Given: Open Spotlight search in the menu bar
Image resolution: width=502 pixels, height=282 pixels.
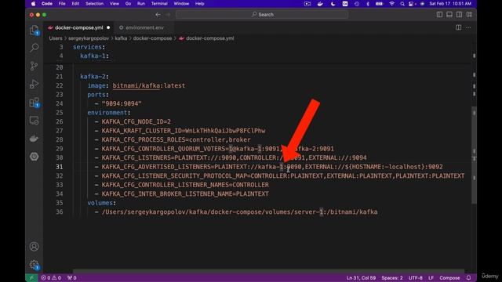Looking at the screenshot, I should [x=402, y=4].
